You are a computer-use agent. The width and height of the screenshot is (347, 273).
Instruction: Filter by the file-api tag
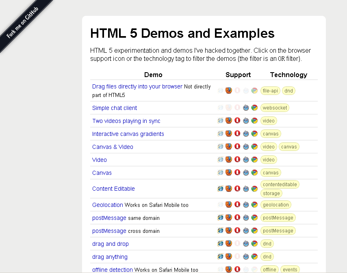270,91
